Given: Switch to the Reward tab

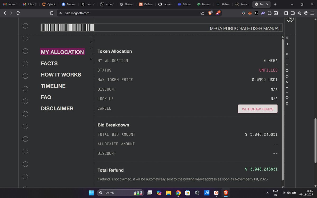Looking at the screenshot, I should click(x=242, y=4).
